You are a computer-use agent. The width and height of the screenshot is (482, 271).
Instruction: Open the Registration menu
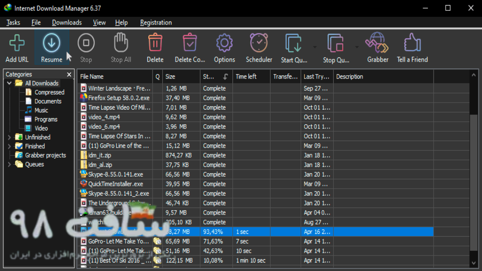(156, 23)
